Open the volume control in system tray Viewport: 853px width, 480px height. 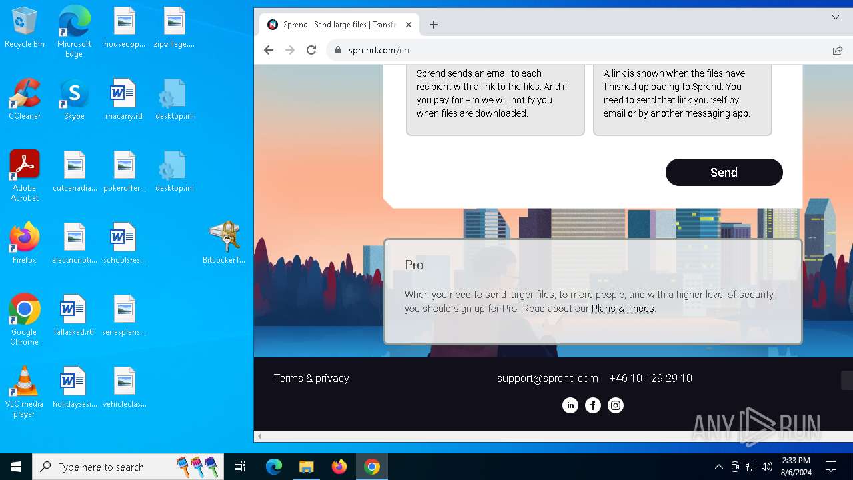click(767, 467)
